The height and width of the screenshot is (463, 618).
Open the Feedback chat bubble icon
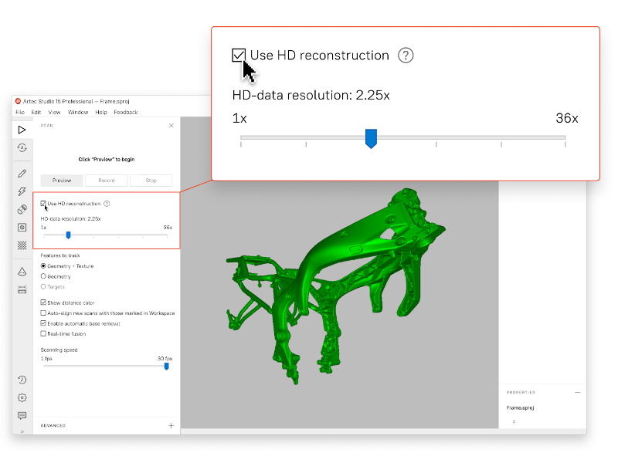[x=22, y=416]
